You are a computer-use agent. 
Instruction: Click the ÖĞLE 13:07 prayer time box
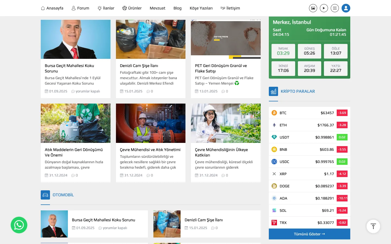336,51
